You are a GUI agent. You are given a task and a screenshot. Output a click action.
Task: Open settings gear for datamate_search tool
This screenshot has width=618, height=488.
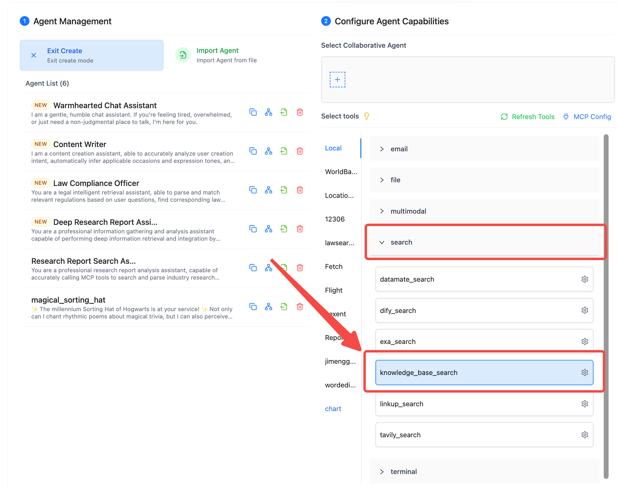point(585,279)
